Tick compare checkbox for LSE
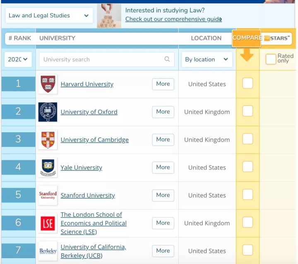298x264 pixels. 248,222
